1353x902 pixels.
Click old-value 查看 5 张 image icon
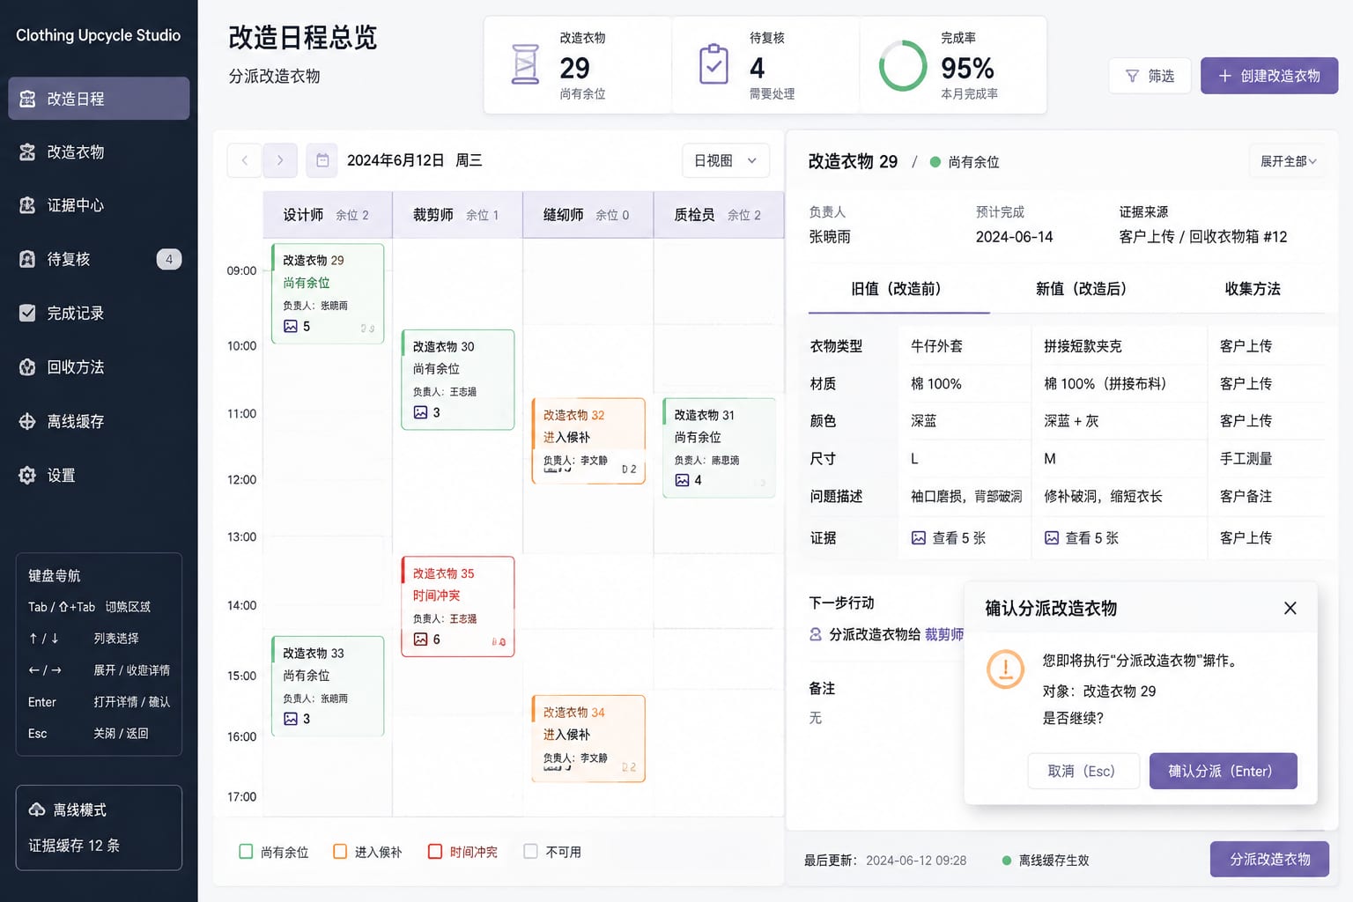tap(919, 537)
